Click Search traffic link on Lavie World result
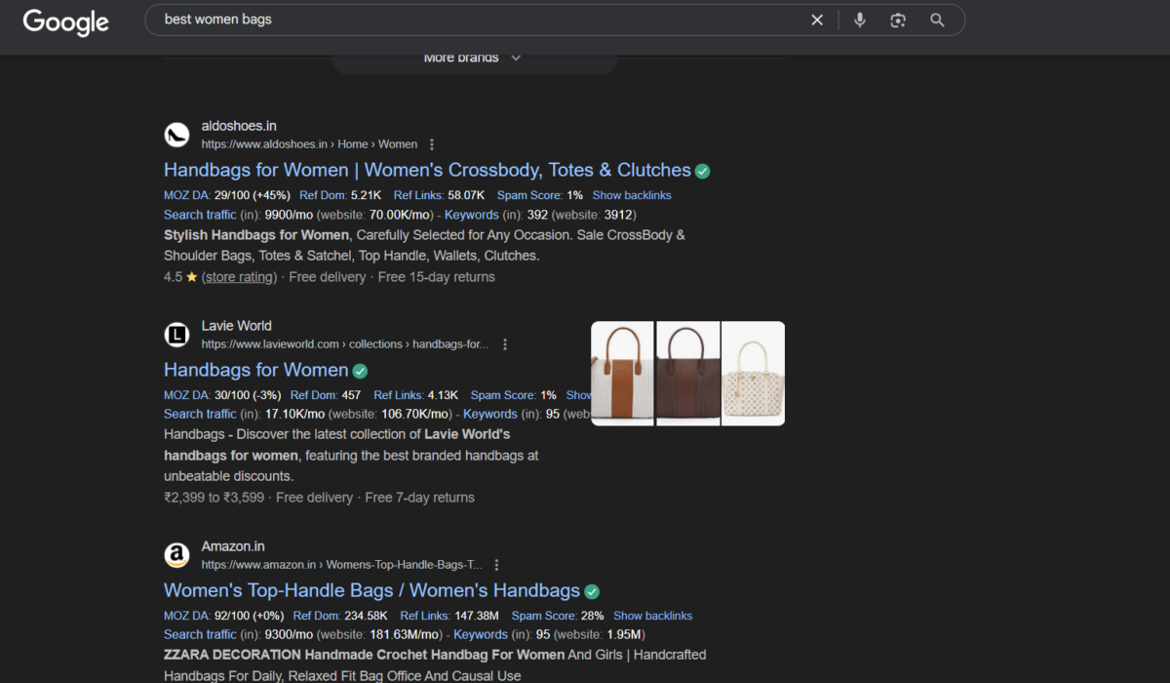The image size is (1170, 683). pyautogui.click(x=199, y=414)
